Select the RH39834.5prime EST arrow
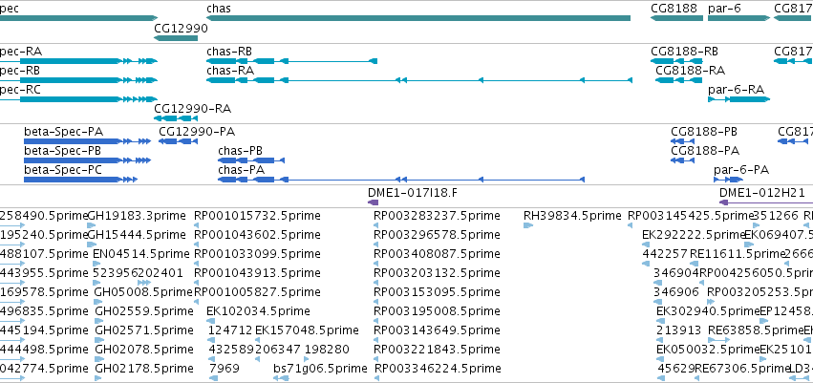The image size is (813, 383). click(528, 225)
